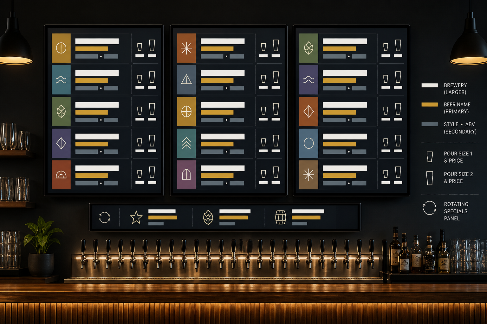
Task: Select the gold tile with circle-and-line icon
Action: 61,48
